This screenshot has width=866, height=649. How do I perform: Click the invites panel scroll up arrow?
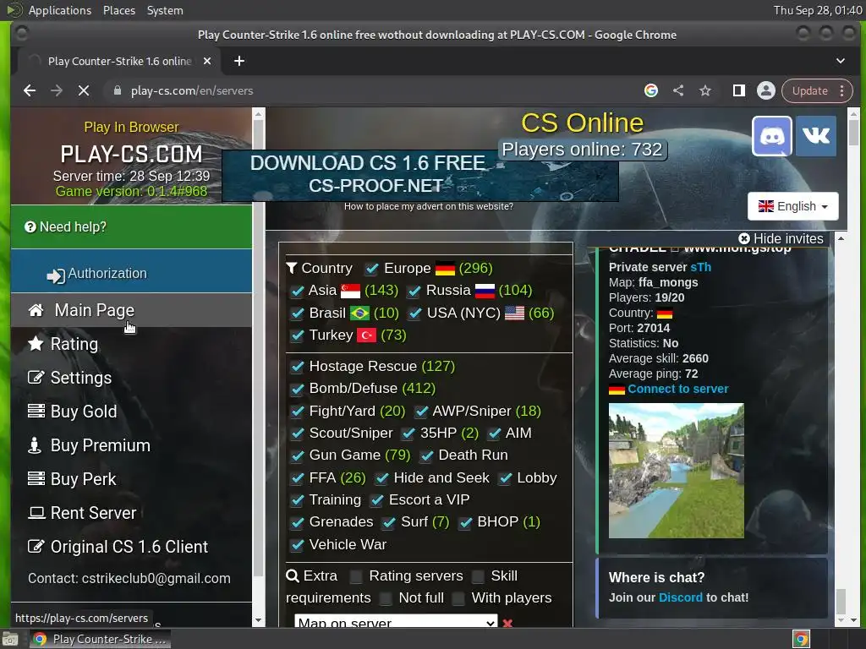(x=841, y=238)
